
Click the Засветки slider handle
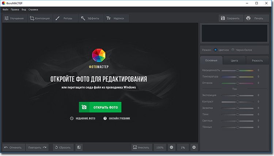pos(237,108)
